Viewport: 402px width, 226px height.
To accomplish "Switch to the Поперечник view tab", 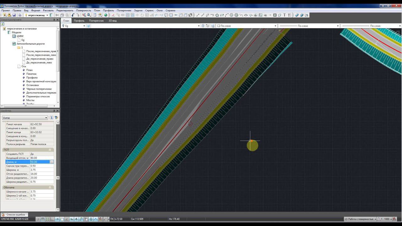I will point(96,21).
